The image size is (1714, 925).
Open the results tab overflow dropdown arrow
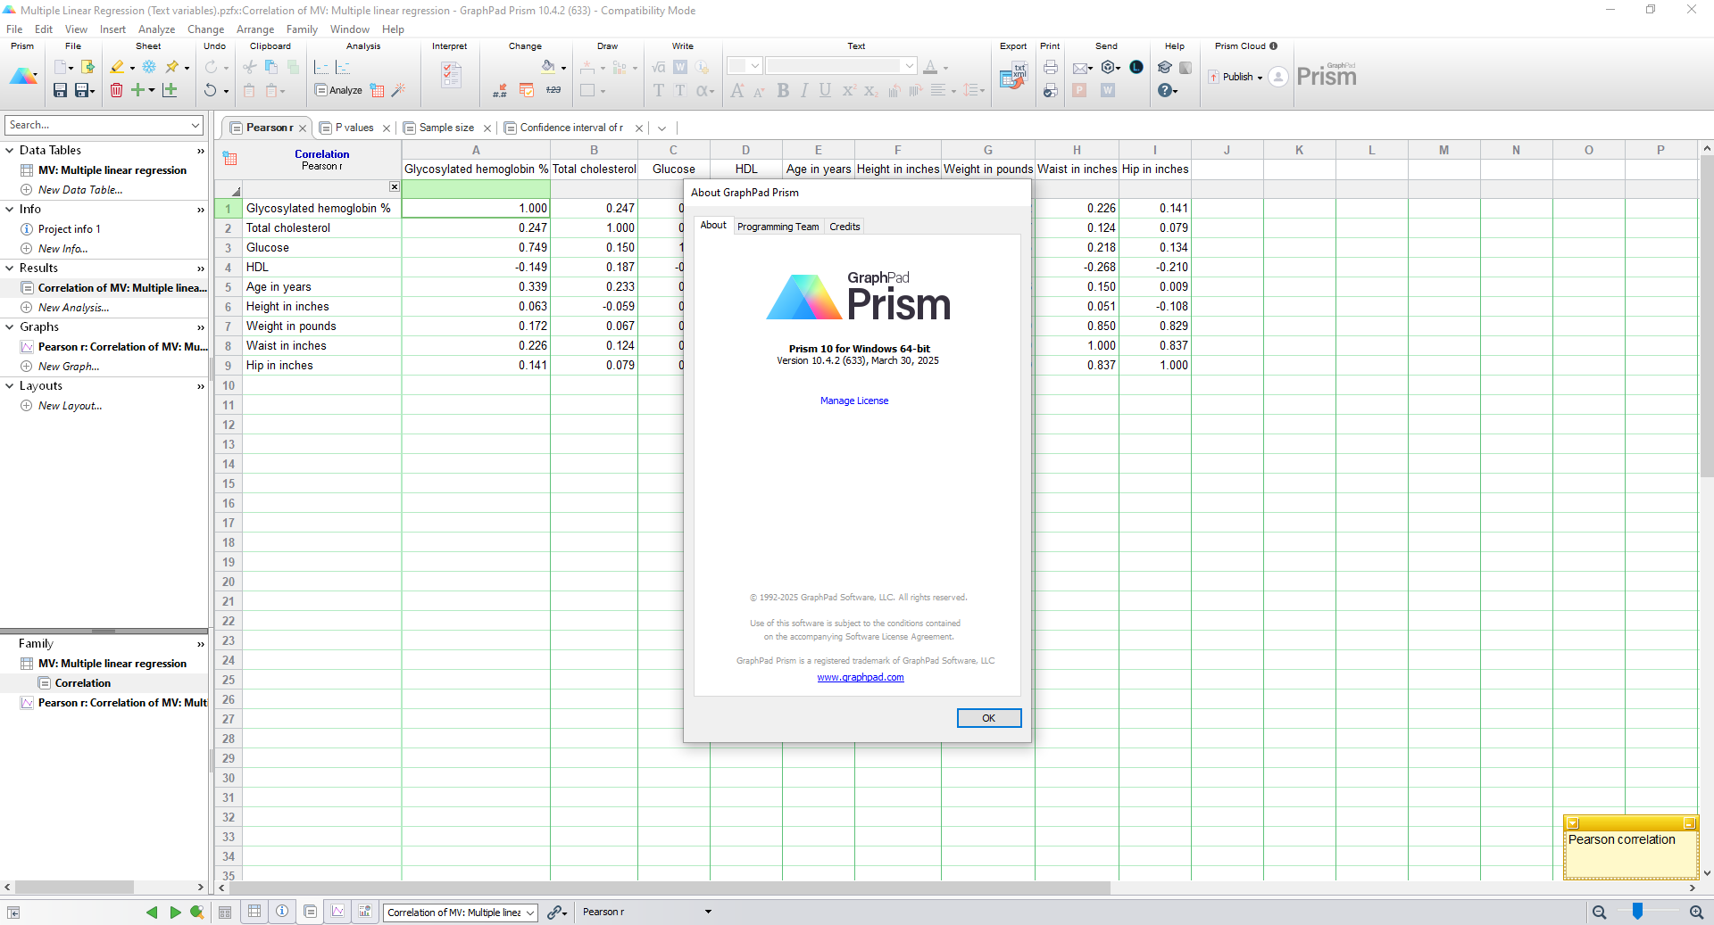[661, 128]
